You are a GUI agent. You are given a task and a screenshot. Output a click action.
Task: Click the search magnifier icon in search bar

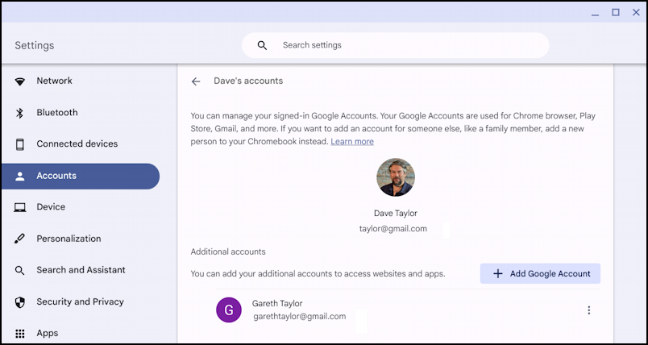pos(262,45)
